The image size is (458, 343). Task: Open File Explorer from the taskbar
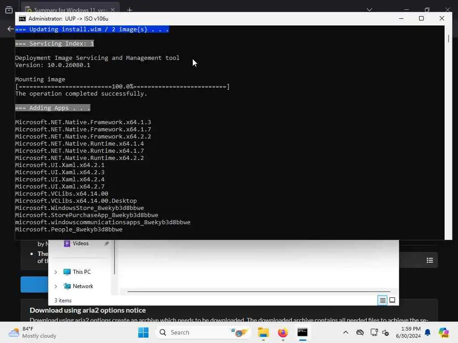263,332
